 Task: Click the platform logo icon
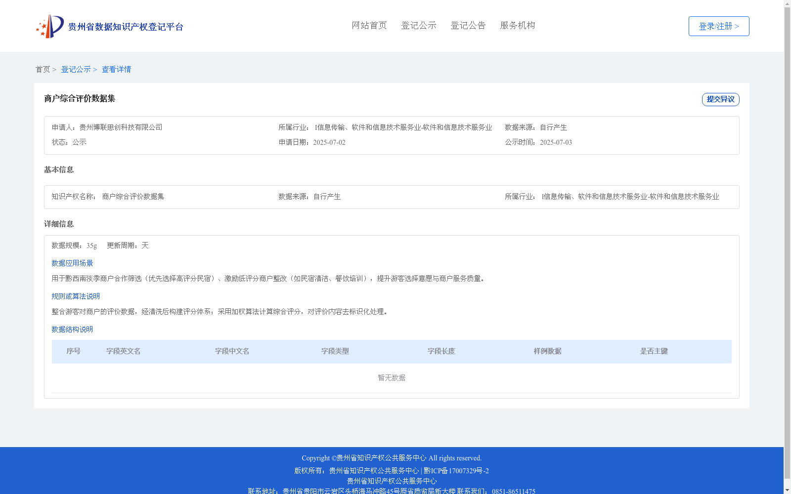pyautogui.click(x=50, y=26)
